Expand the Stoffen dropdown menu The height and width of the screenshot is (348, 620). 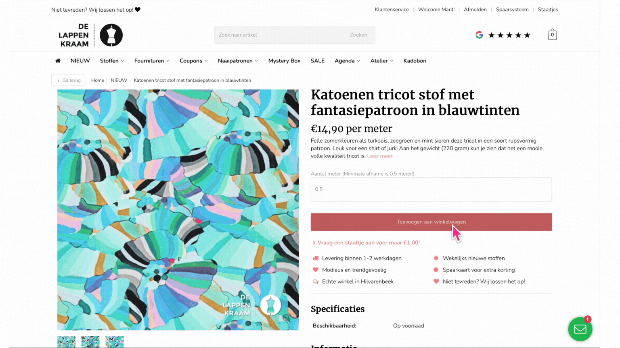click(x=112, y=61)
